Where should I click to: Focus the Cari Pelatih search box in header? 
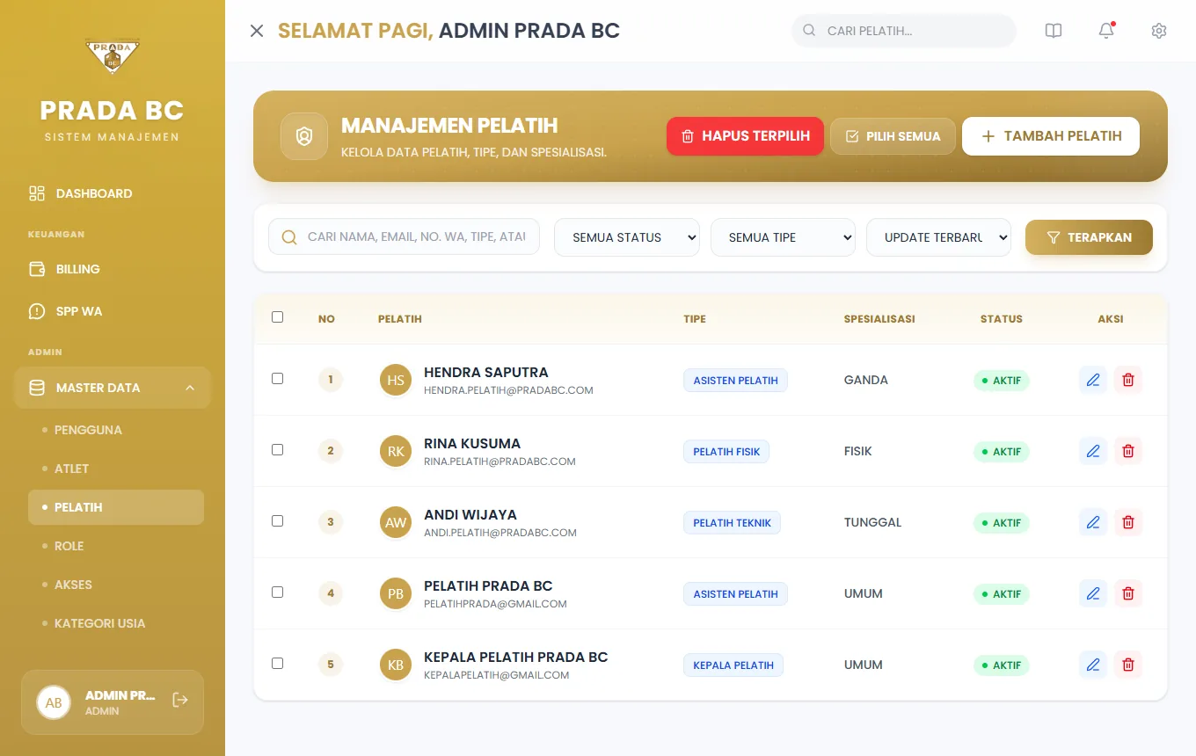pos(904,31)
